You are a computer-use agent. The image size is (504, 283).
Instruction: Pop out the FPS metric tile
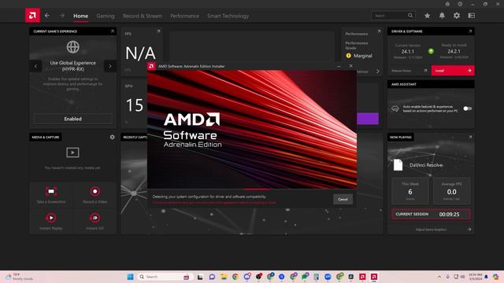pyautogui.click(x=158, y=31)
